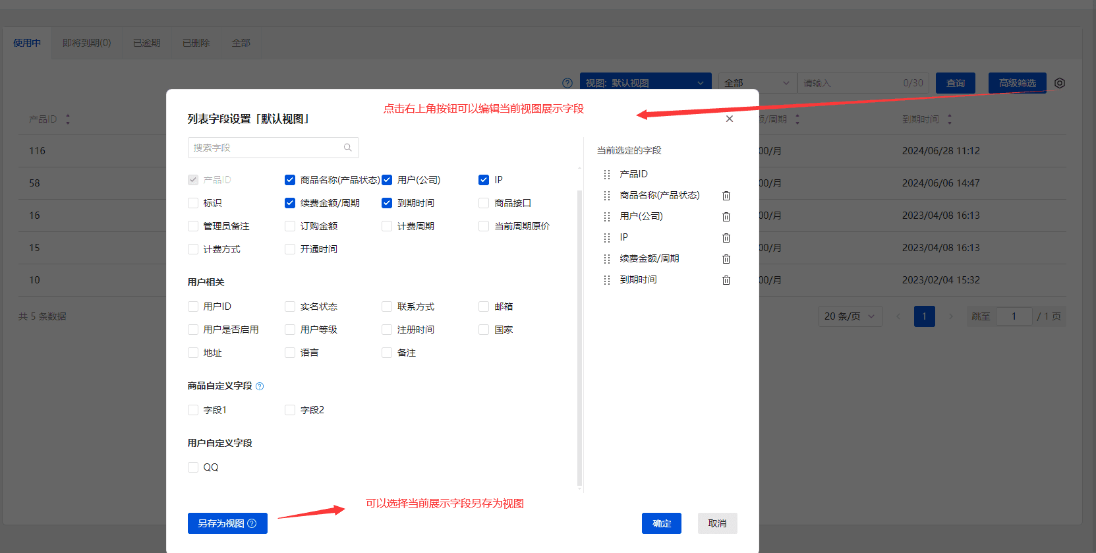Check 国家 field
This screenshot has height=553, width=1096.
click(484, 330)
